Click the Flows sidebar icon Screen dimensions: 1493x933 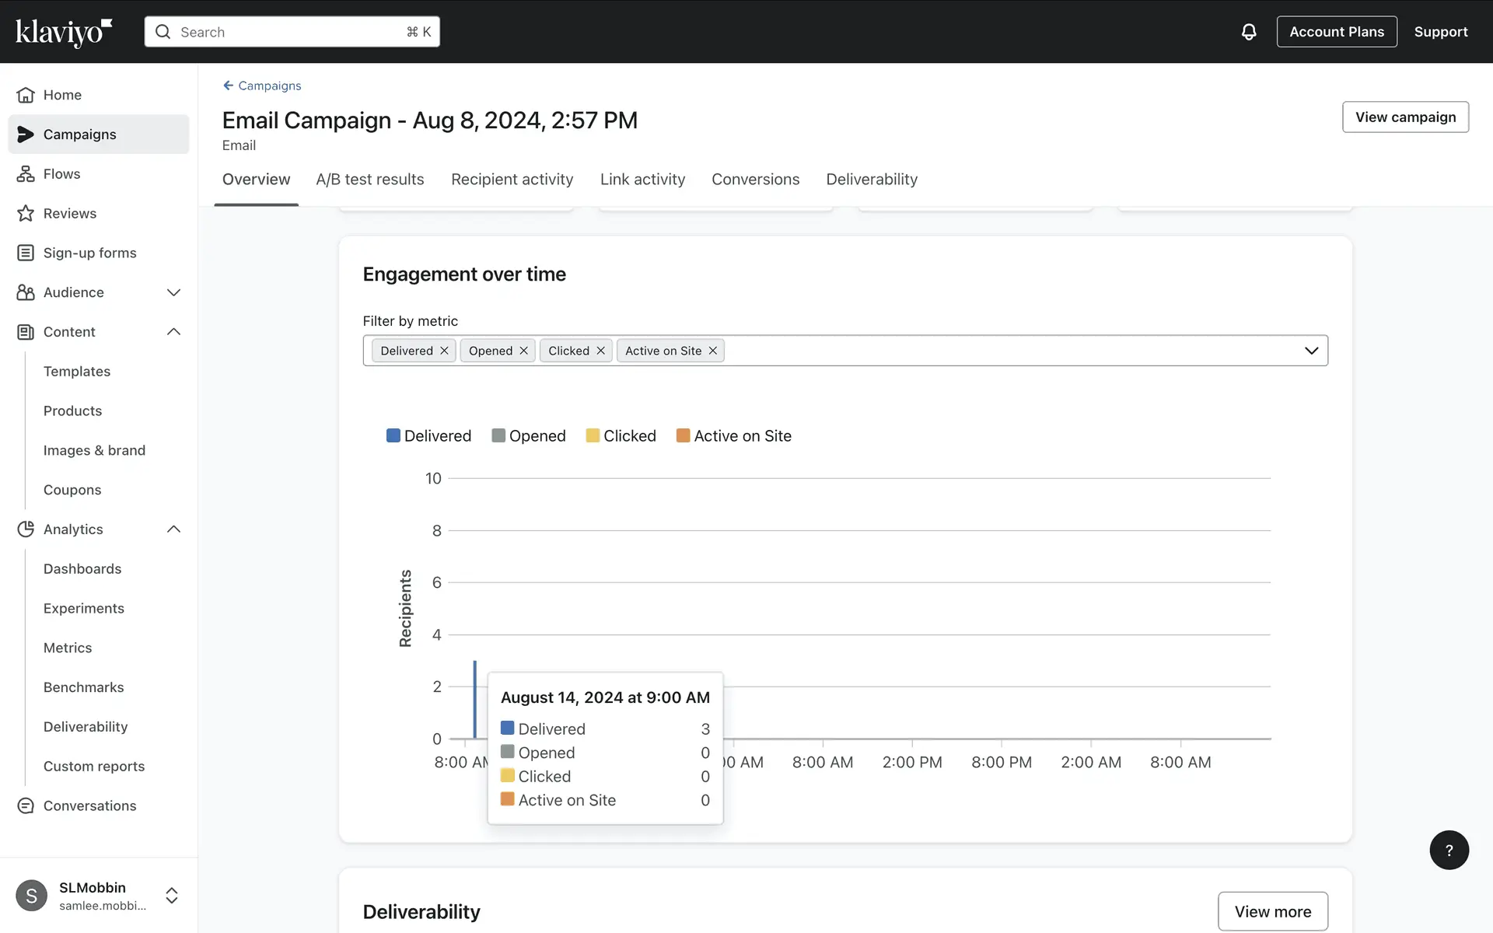coord(26,174)
